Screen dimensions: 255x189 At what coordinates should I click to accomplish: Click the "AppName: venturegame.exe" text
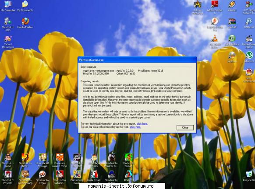(x=99, y=70)
